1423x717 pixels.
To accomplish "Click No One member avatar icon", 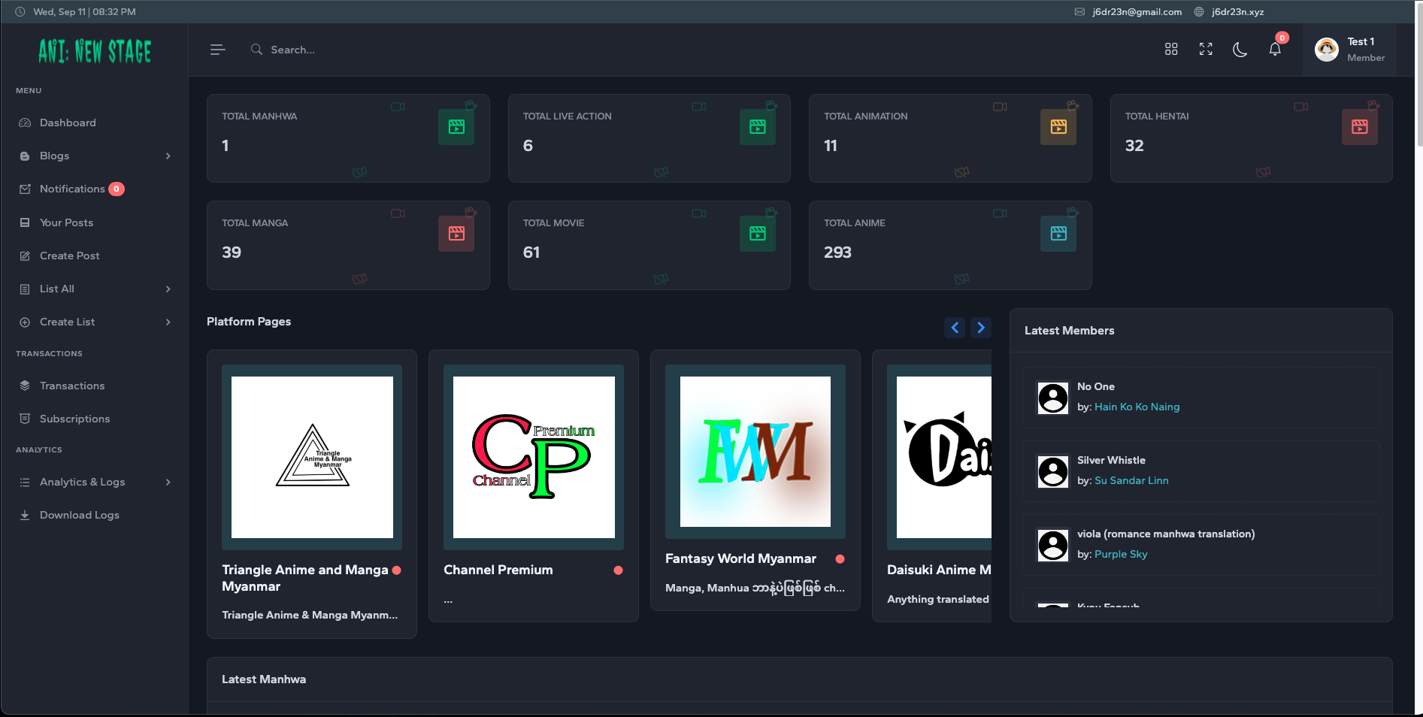I will (x=1053, y=398).
